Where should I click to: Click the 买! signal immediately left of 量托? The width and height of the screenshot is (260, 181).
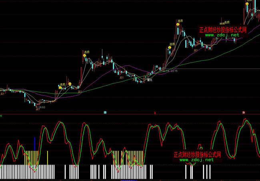tap(134, 80)
